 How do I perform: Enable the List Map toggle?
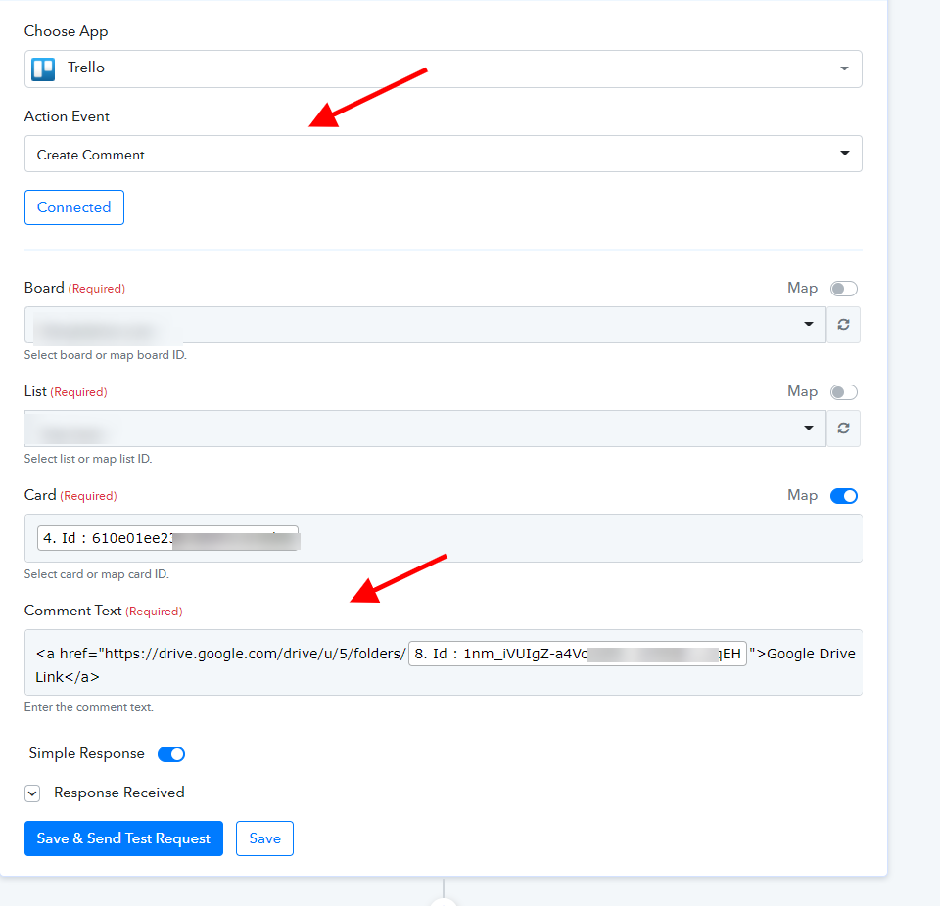pyautogui.click(x=843, y=392)
